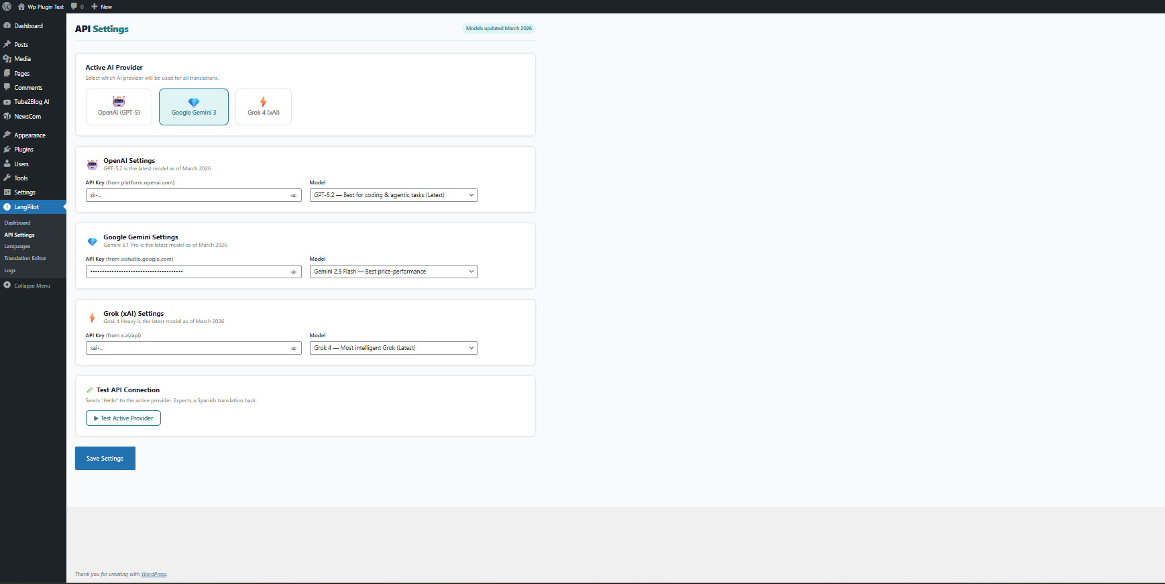Screen dimensions: 1165x584
Task: Click the API Settings page heading
Action: tap(102, 29)
